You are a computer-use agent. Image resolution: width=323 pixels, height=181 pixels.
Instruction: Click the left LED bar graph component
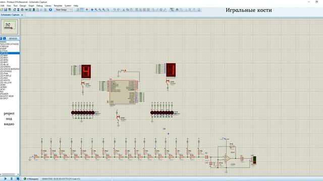(x=83, y=113)
